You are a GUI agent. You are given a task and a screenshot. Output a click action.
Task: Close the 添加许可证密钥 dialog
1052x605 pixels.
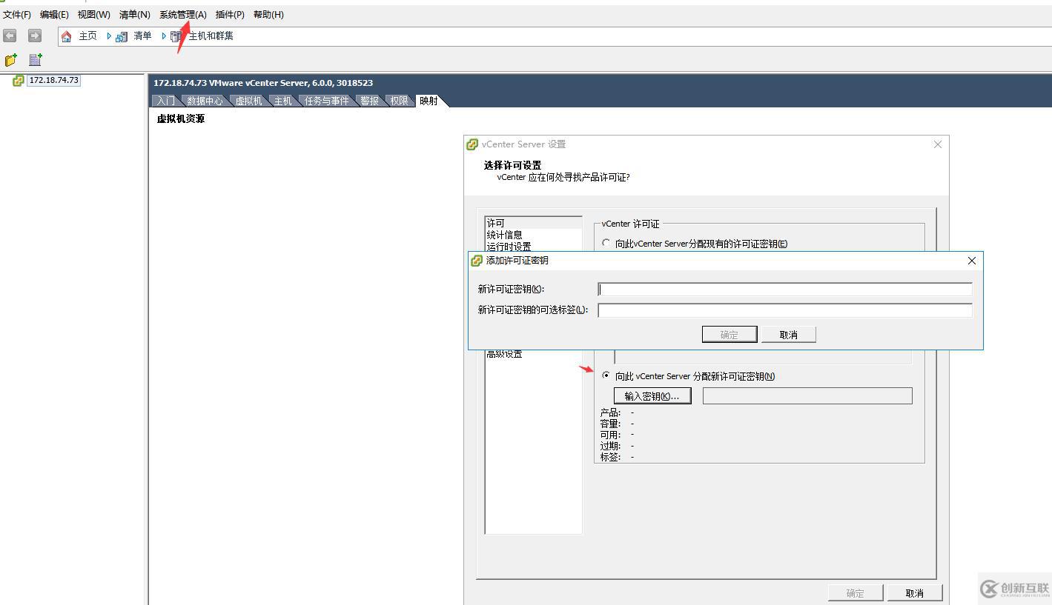click(972, 261)
